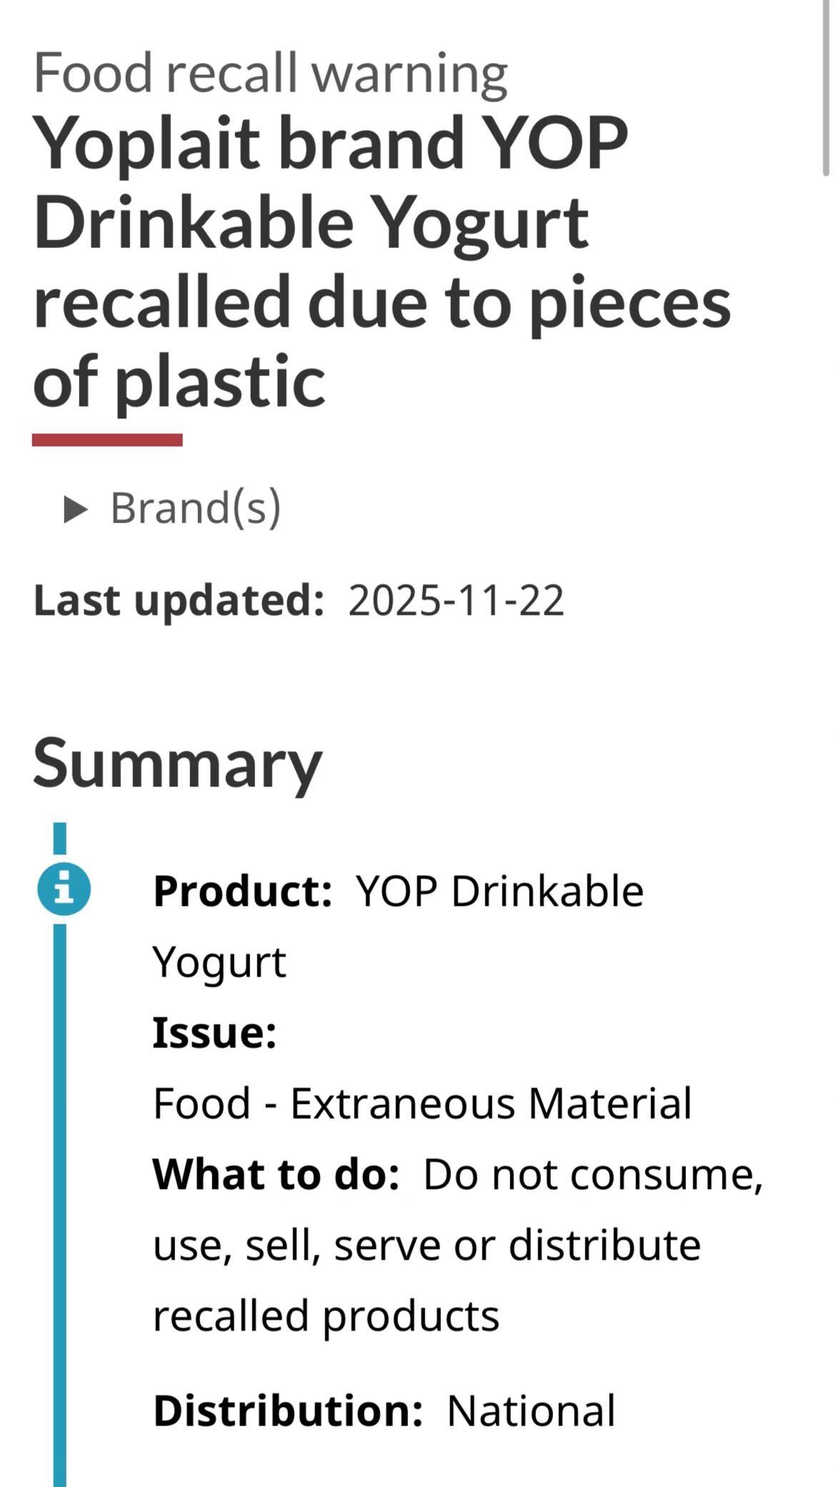Click the Distribution: National line
836x1487 pixels.
point(384,1410)
